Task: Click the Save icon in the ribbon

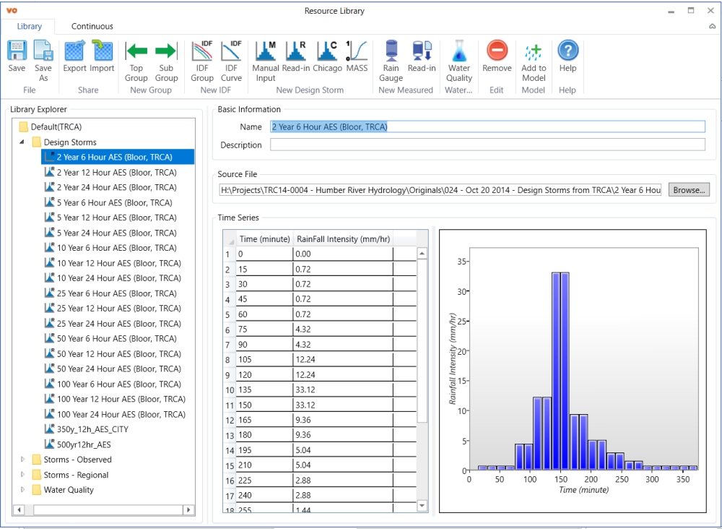Action: point(17,56)
